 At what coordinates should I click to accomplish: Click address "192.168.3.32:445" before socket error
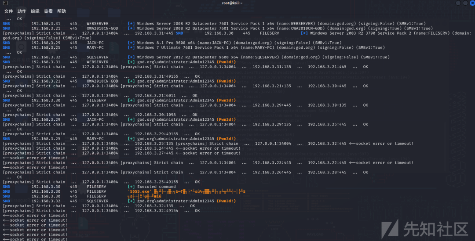pos(327,144)
